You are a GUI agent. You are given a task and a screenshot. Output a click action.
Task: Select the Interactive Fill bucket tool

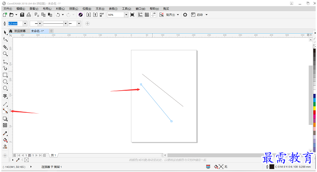tap(5, 140)
